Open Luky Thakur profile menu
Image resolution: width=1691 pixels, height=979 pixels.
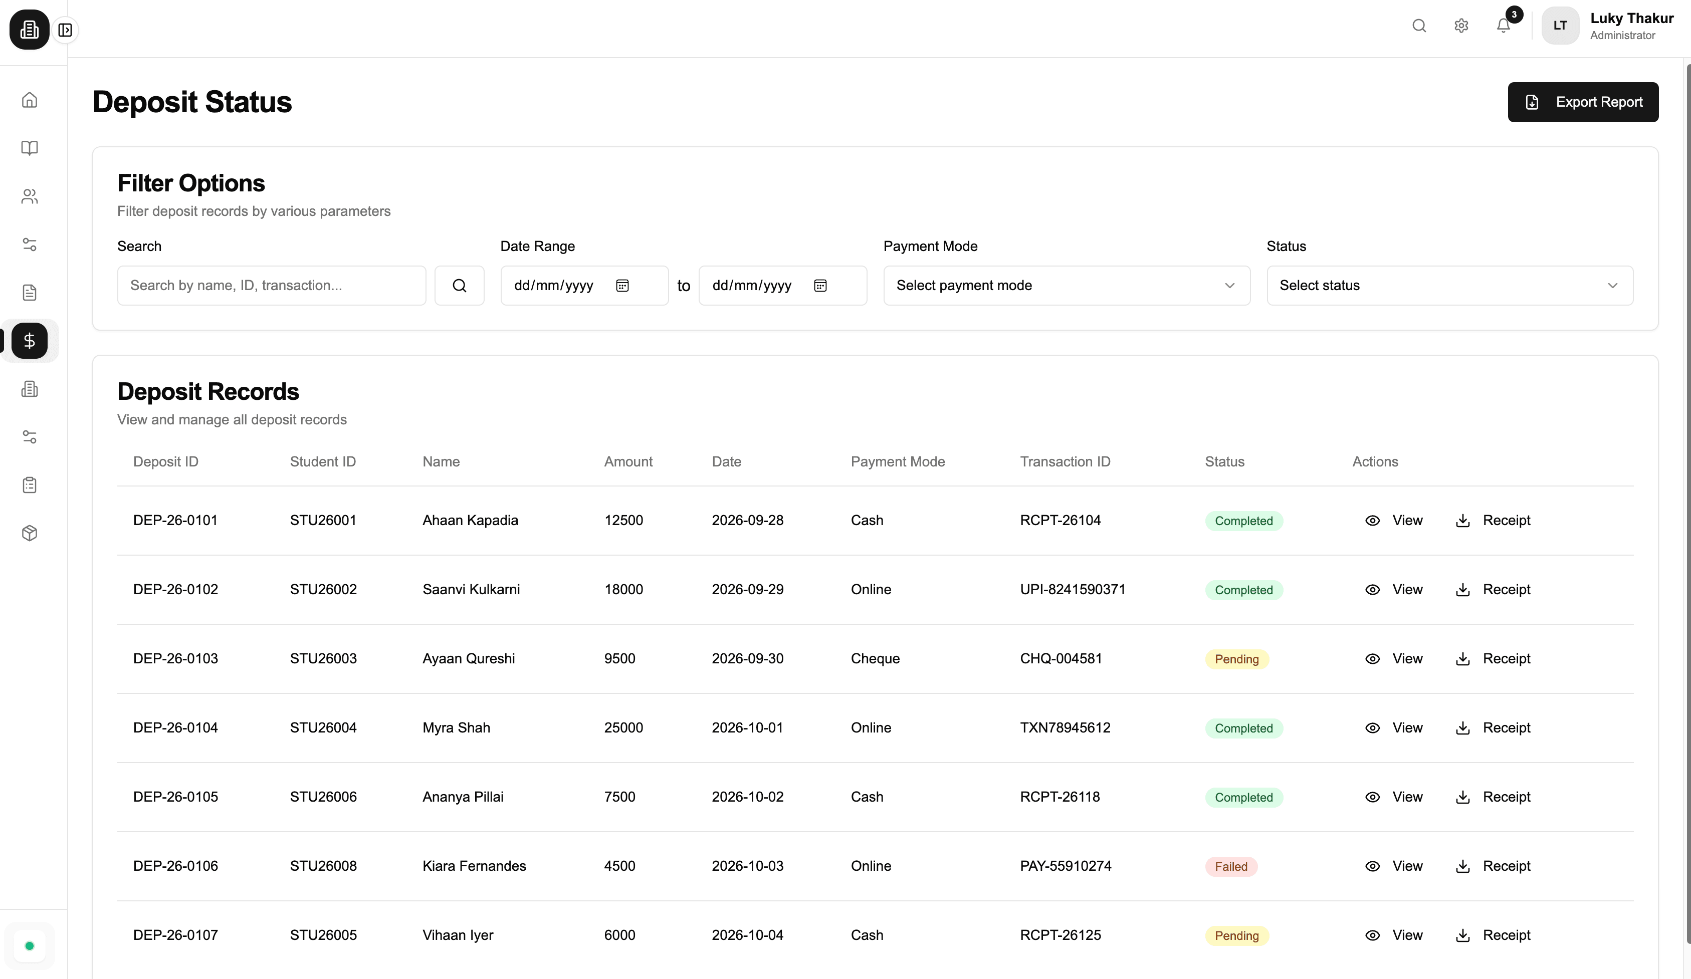click(x=1608, y=26)
